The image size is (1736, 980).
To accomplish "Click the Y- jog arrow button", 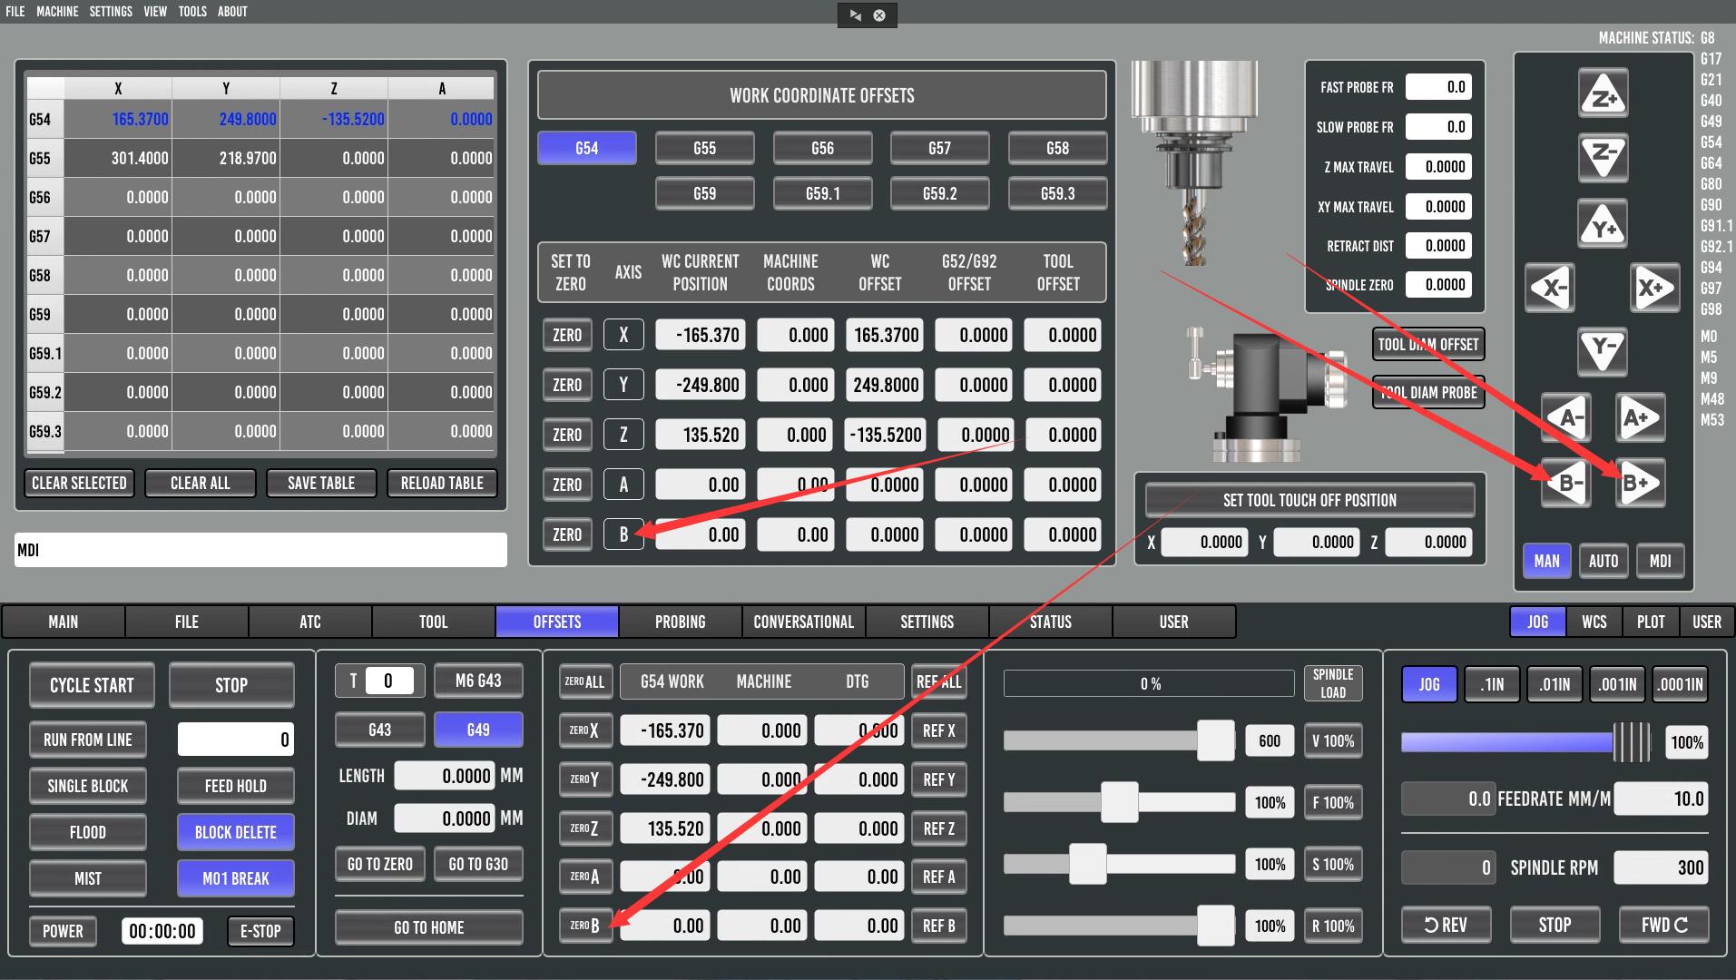I will pos(1603,351).
